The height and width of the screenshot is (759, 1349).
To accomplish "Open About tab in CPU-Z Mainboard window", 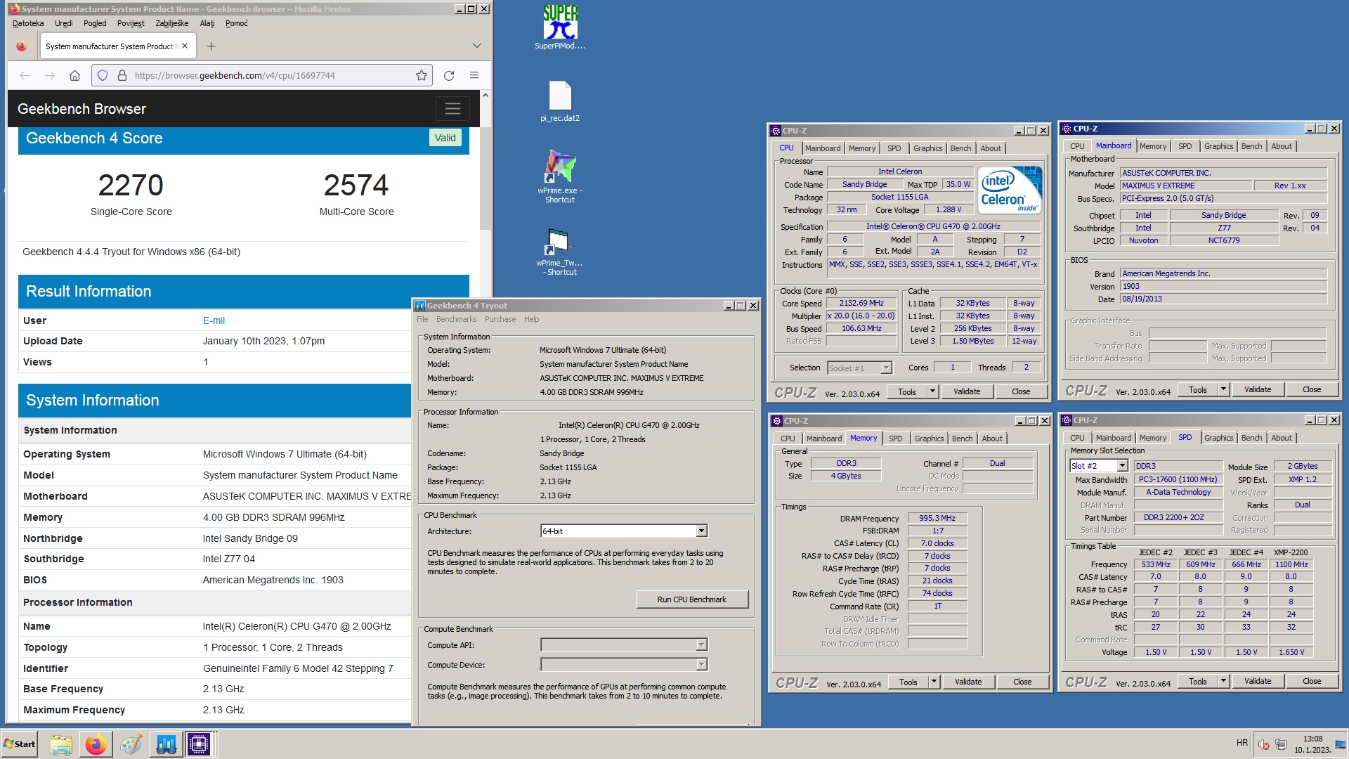I will point(1282,146).
